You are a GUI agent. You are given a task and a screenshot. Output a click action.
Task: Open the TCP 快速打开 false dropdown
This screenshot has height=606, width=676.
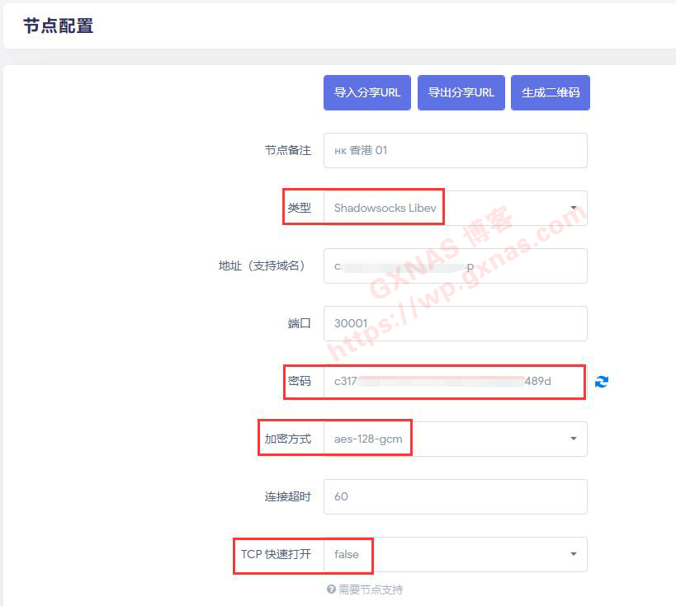click(x=455, y=554)
